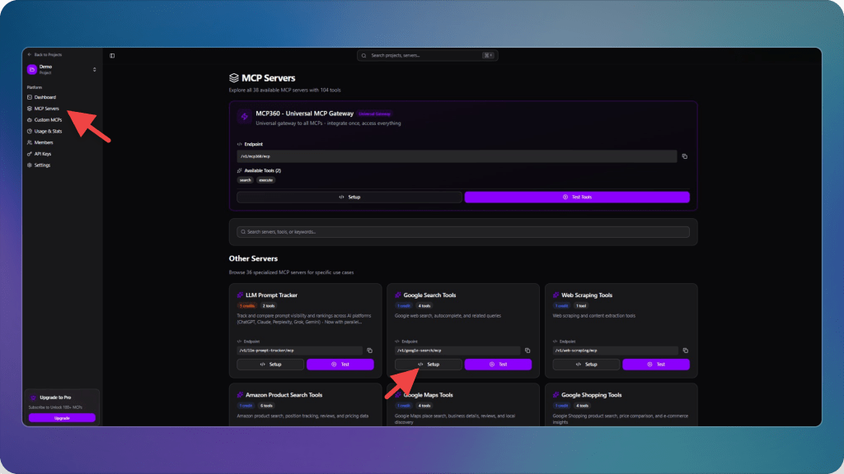Click the /v1/google-search/mcp endpoint field
Screen dimensions: 844x474
click(457, 351)
